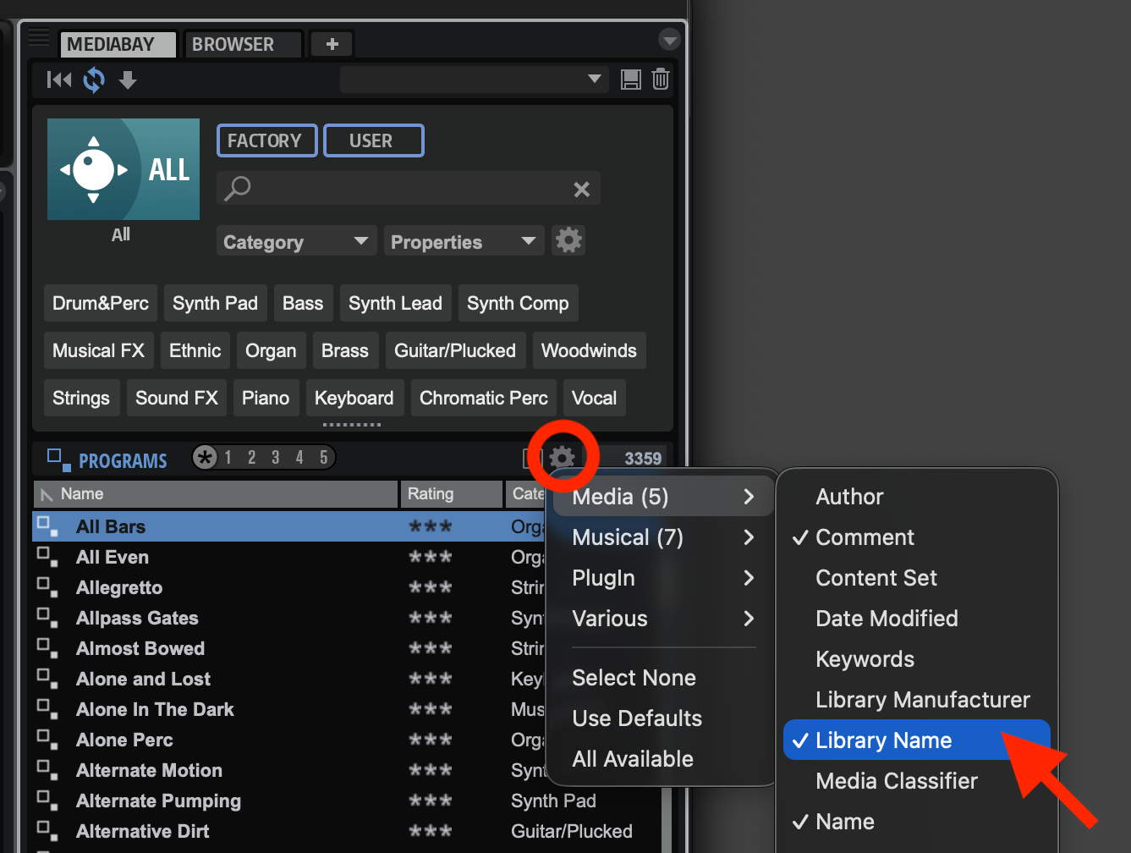Switch to the BROWSER tab
The image size is (1131, 853).
click(x=243, y=44)
